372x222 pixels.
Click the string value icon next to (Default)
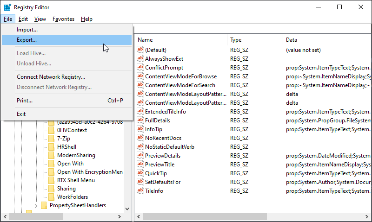pos(140,50)
